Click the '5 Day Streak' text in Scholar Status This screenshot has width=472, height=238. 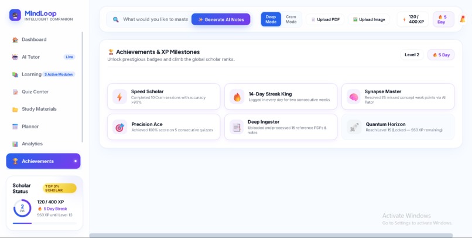click(x=55, y=209)
